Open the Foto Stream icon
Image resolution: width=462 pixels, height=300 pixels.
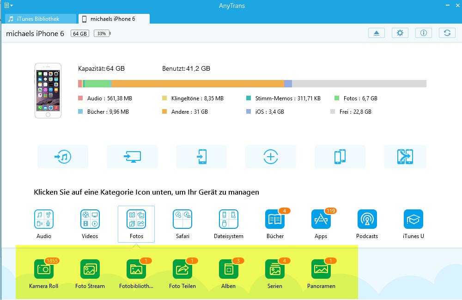pyautogui.click(x=90, y=269)
